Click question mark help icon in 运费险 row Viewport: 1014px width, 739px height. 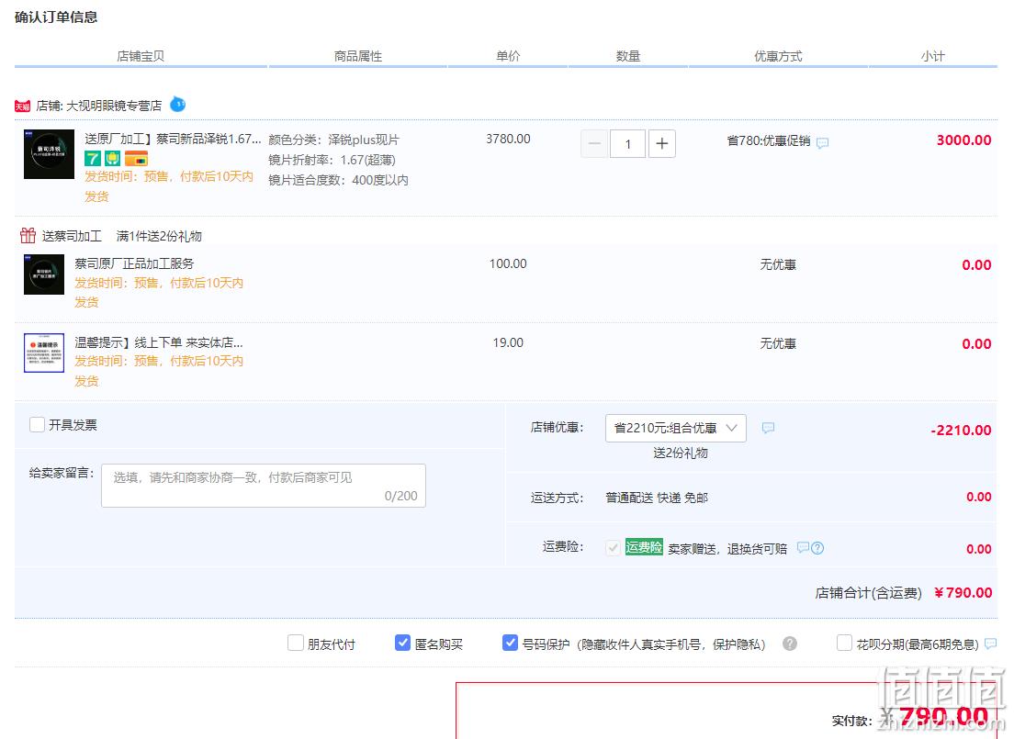(817, 548)
